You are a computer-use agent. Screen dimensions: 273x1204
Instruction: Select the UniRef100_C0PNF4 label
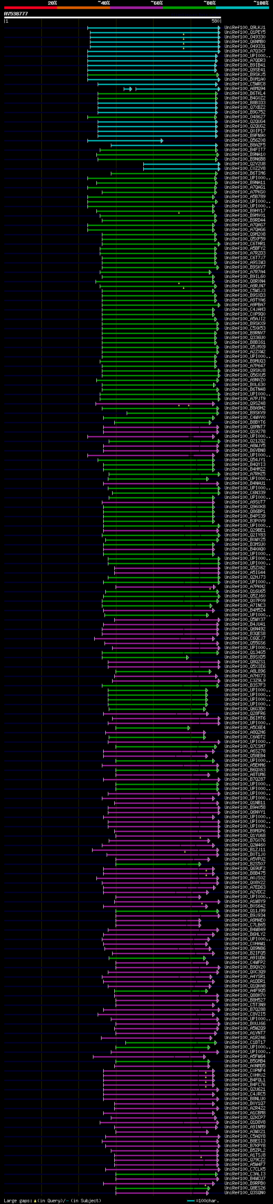[x=244, y=1070]
